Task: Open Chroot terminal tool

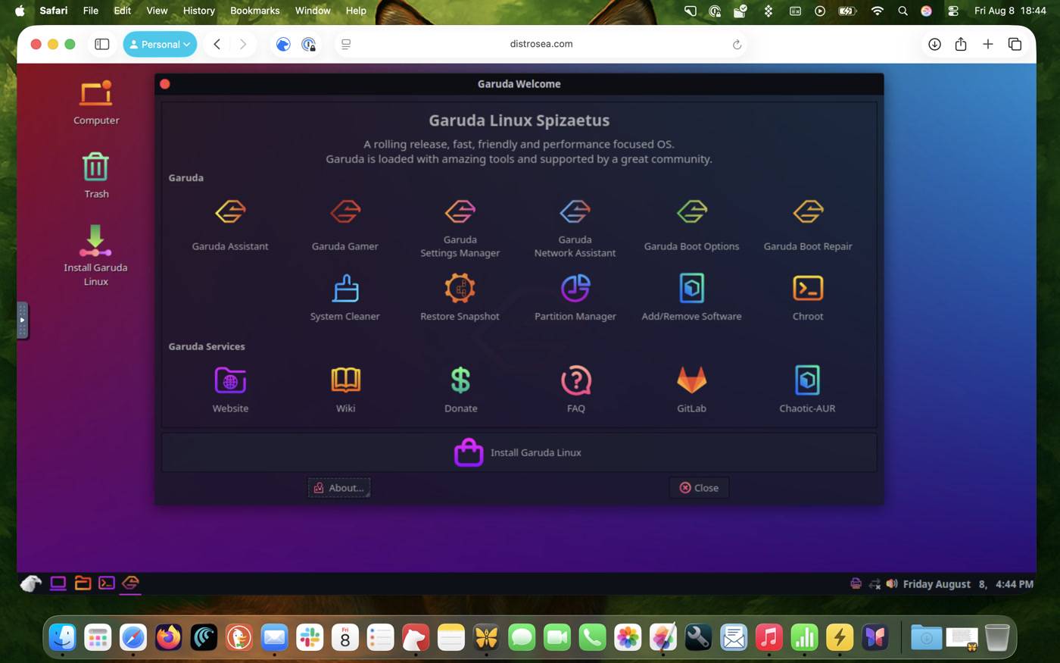Action: (x=808, y=298)
